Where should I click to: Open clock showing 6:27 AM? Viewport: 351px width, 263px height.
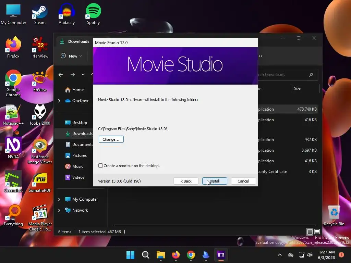[x=326, y=255]
